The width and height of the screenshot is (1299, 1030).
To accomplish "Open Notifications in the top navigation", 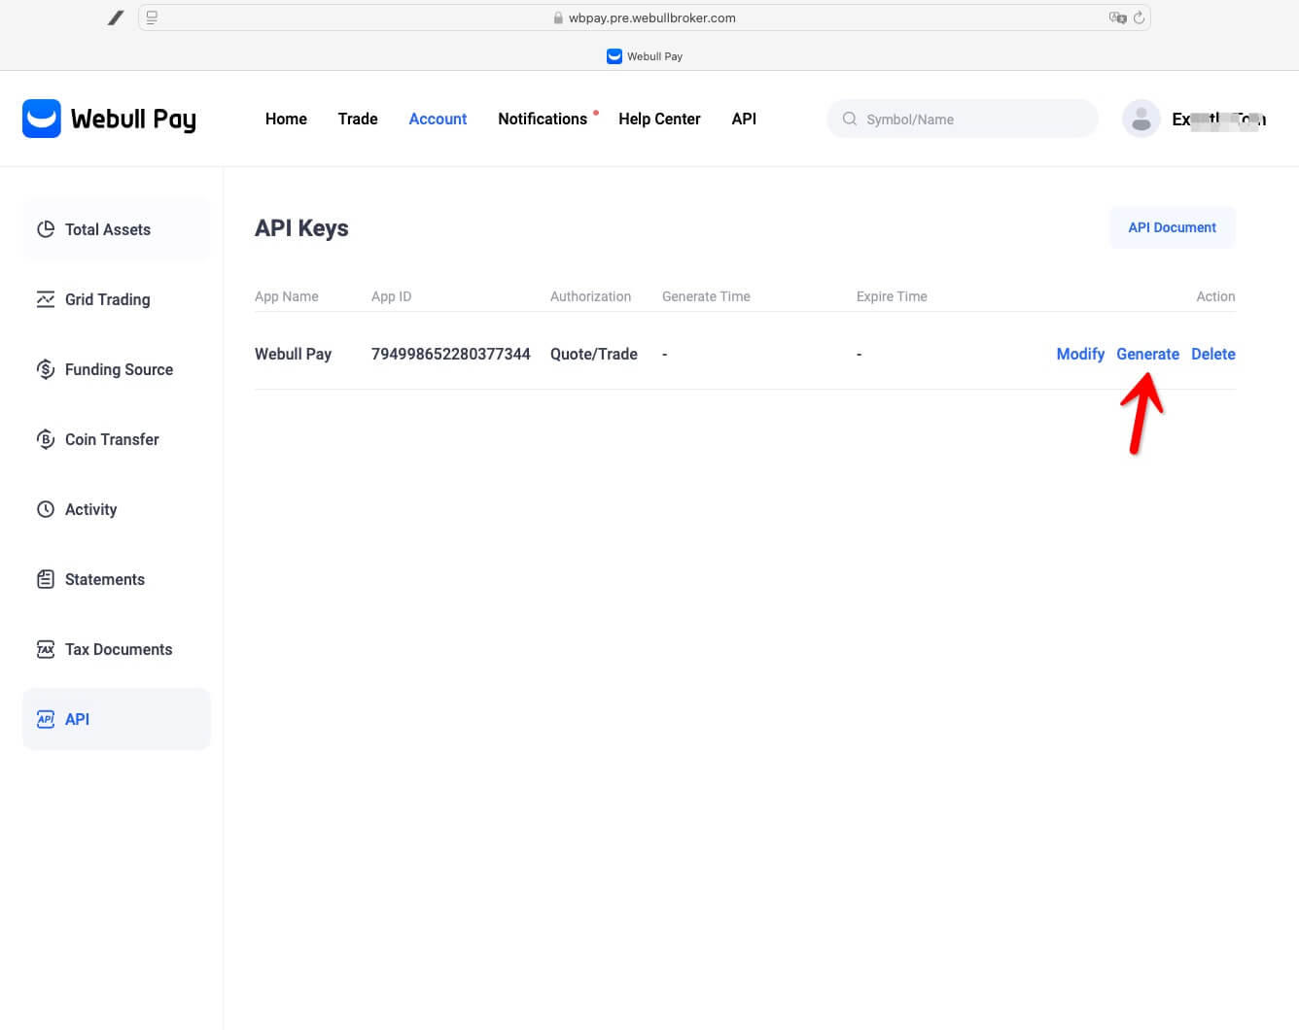I will pyautogui.click(x=543, y=119).
